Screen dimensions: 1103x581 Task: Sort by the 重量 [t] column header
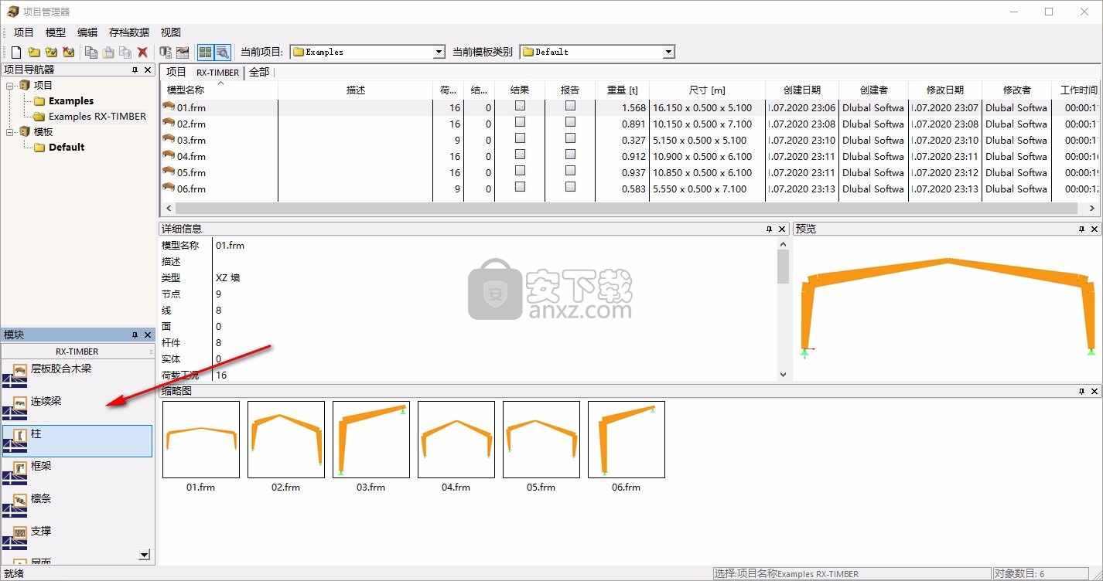pyautogui.click(x=623, y=90)
